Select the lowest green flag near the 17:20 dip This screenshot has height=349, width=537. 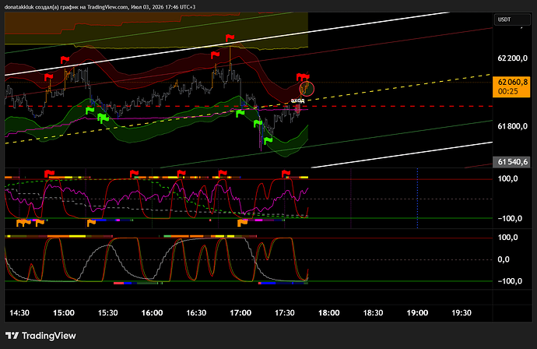268,140
